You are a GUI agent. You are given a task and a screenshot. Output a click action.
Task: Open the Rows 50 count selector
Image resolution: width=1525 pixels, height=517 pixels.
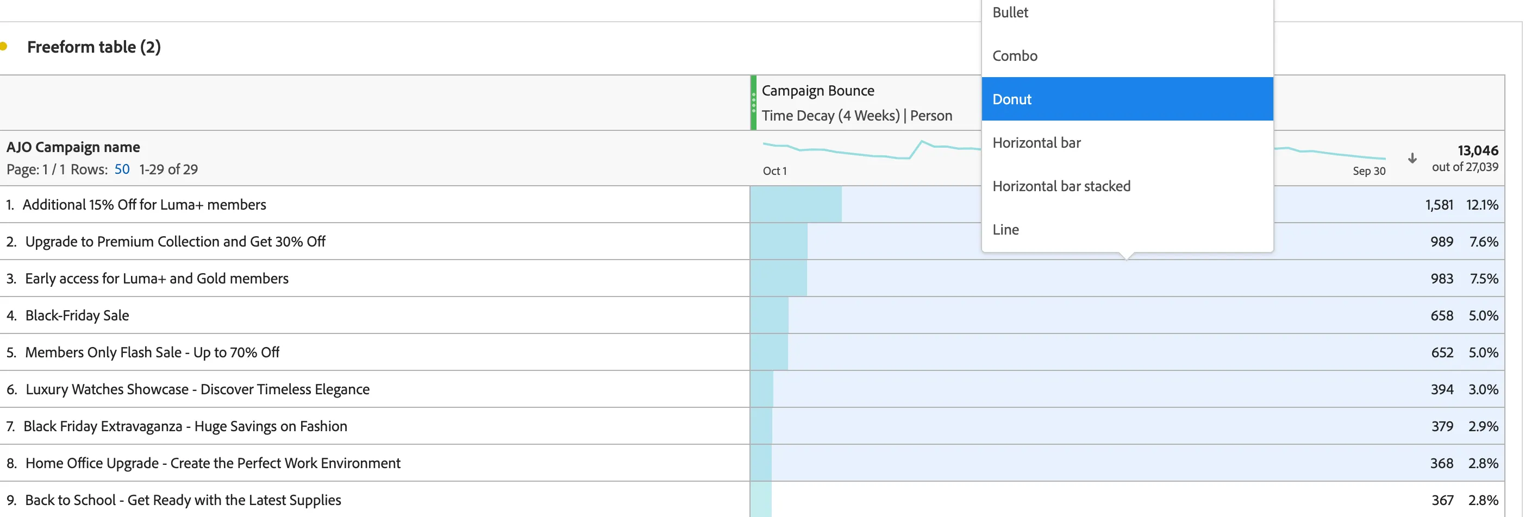[x=122, y=169]
